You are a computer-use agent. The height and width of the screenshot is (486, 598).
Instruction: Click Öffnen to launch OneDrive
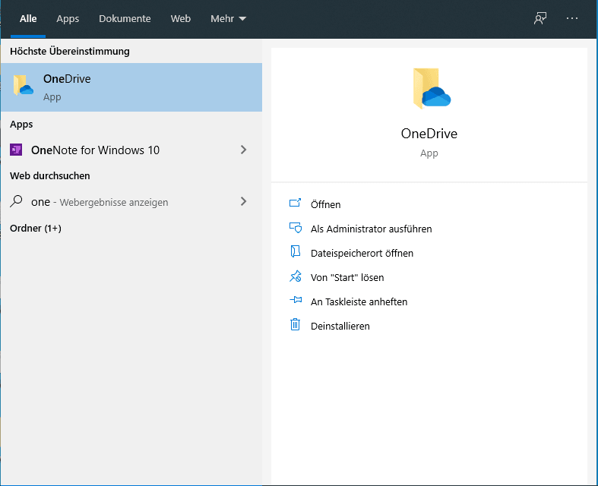pyautogui.click(x=325, y=204)
